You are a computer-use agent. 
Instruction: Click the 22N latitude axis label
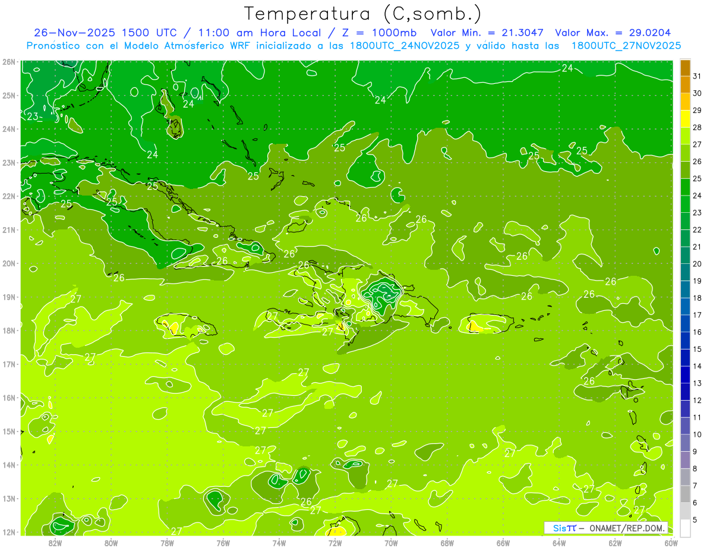[8, 196]
